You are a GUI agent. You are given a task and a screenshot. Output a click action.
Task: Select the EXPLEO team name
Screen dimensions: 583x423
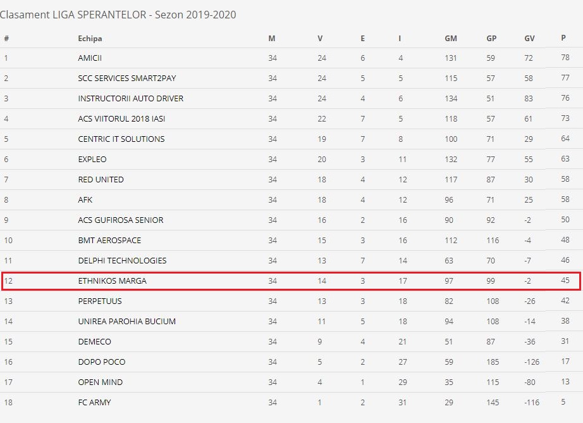[92, 160]
